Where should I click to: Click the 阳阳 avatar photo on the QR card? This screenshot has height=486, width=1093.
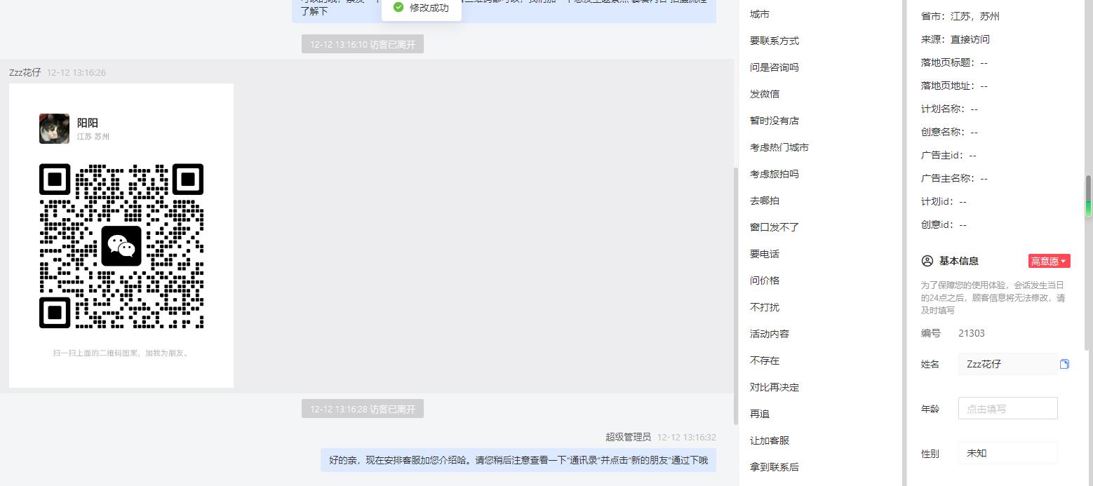pos(54,128)
